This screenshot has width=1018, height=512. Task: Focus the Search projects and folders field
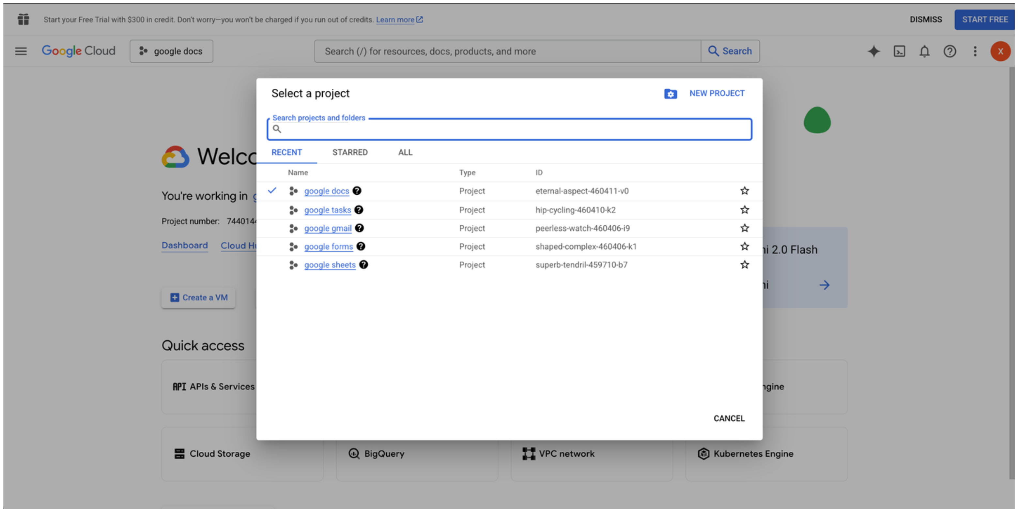(514, 129)
